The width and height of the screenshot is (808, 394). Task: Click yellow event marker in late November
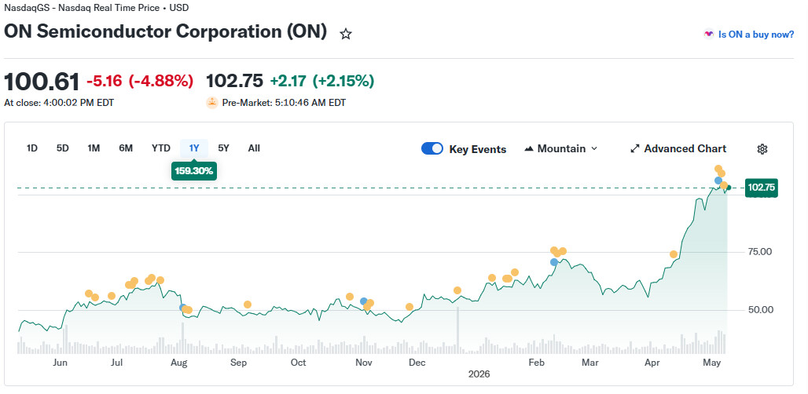point(410,307)
